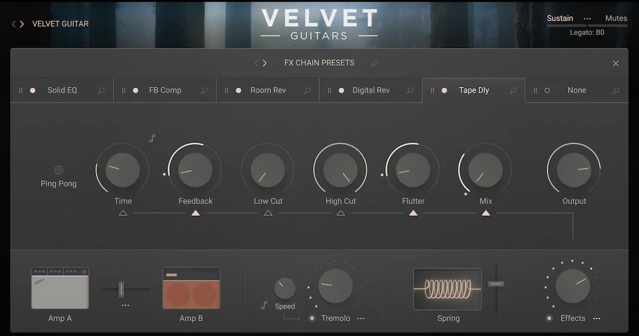Open amp blend options ellipsis
The image size is (639, 336).
coord(125,305)
